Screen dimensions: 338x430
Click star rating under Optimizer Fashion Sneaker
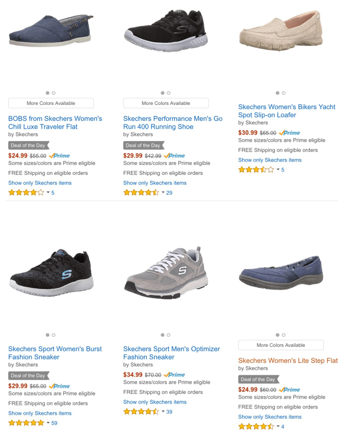click(141, 412)
